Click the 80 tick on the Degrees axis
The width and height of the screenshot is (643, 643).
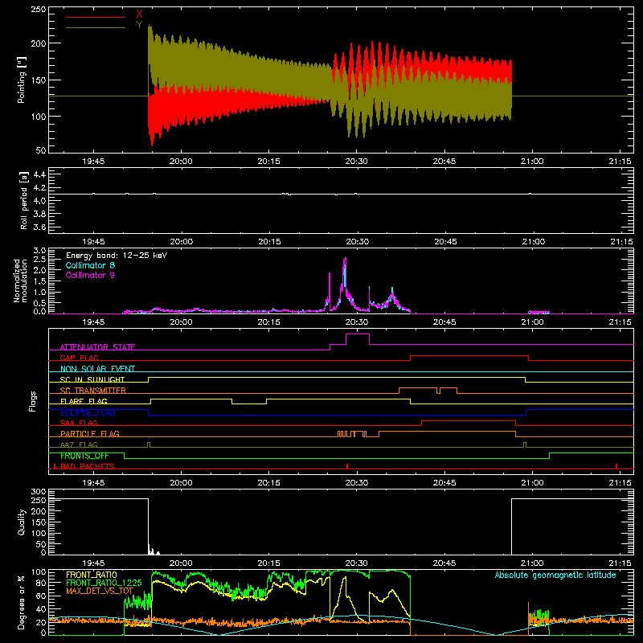tap(41, 583)
